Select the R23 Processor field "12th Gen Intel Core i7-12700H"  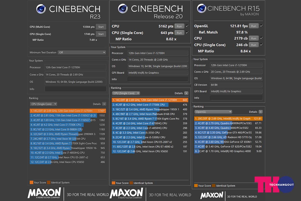click(x=76, y=67)
